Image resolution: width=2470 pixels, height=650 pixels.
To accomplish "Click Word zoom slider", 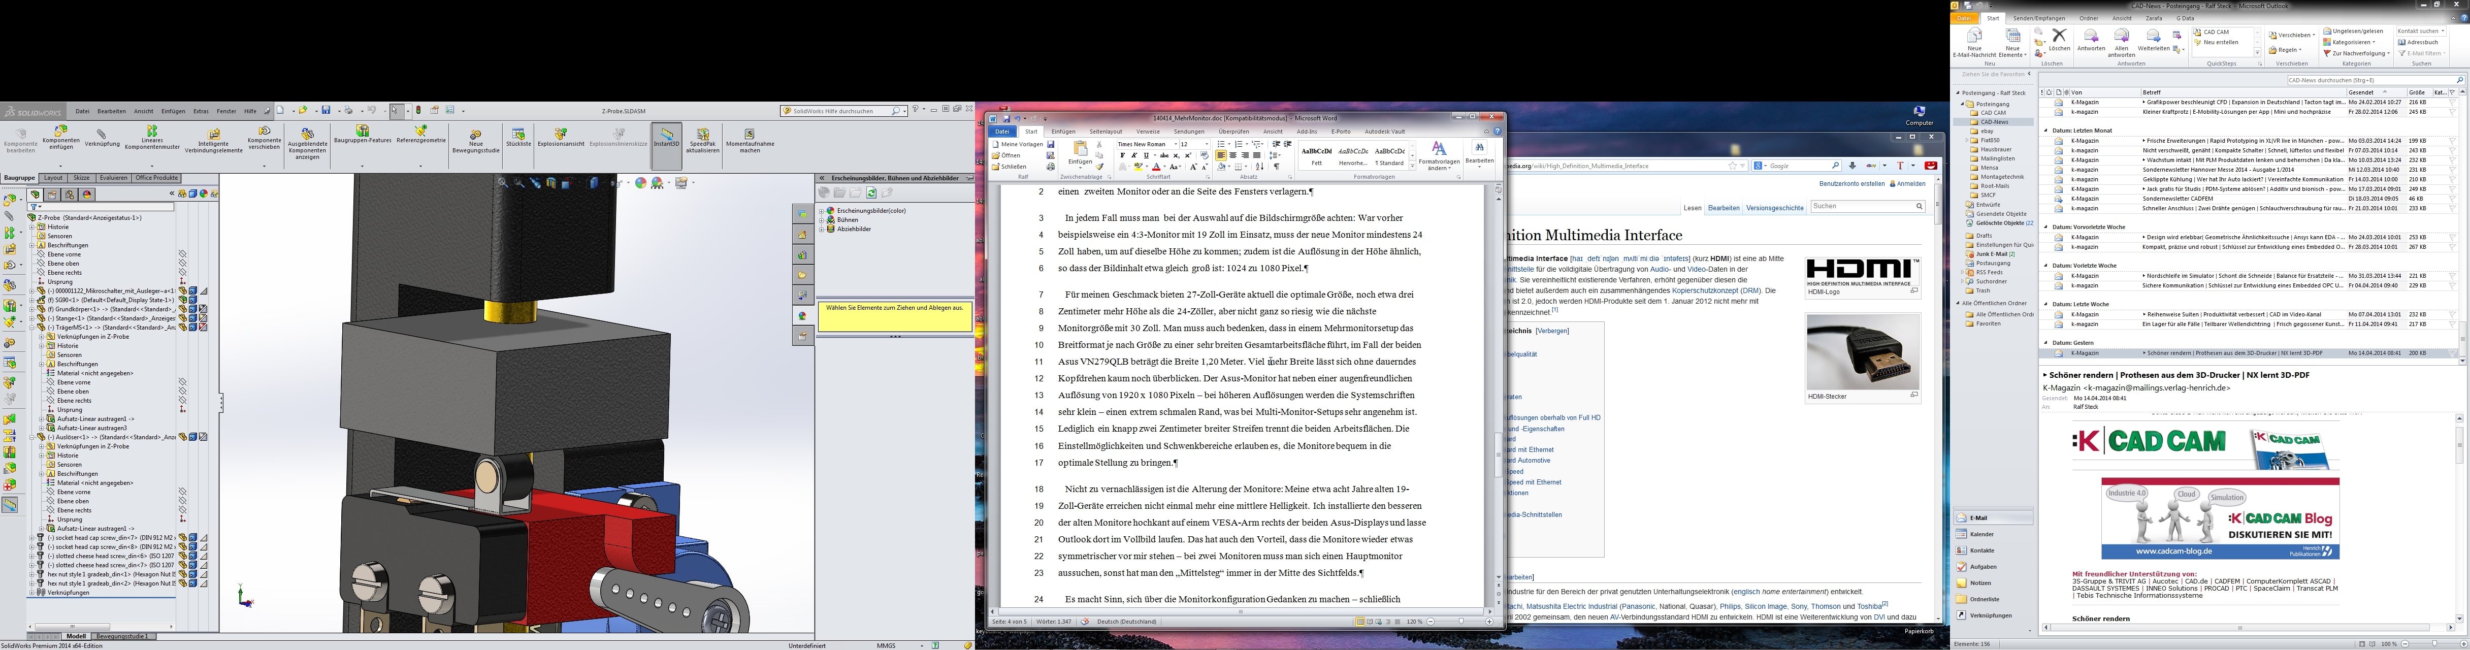I will (1460, 622).
